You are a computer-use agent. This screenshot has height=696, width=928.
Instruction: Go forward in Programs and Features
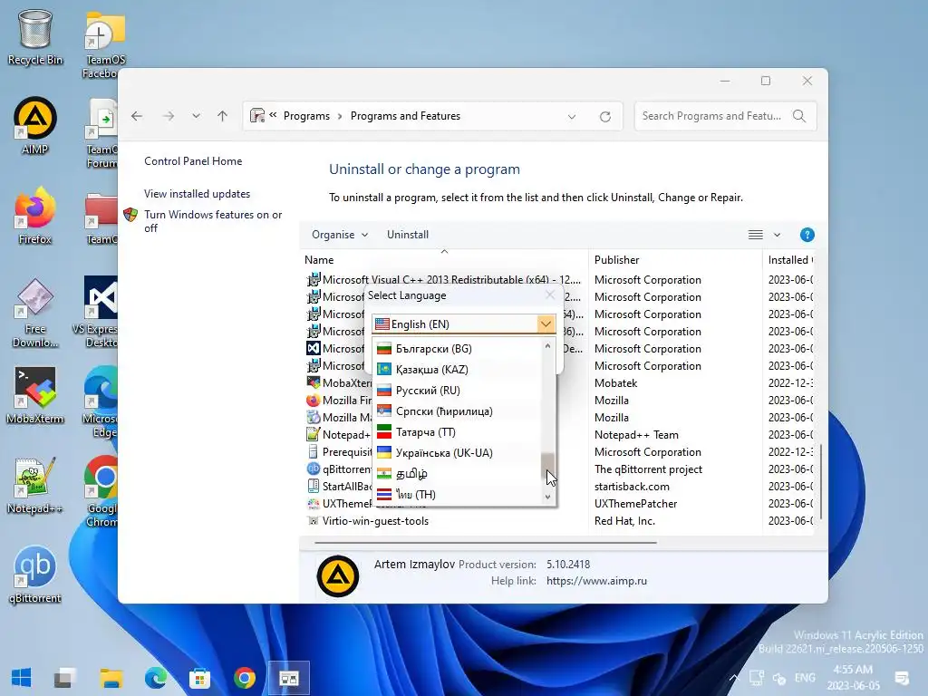tap(169, 116)
